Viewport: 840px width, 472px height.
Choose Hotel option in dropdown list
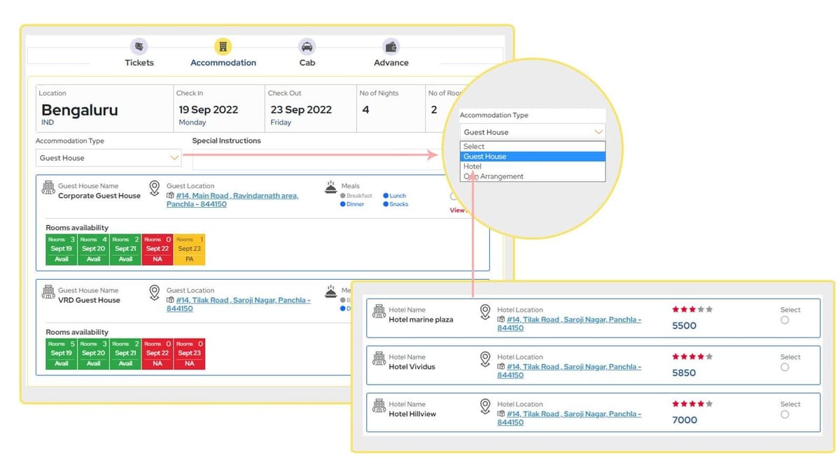coord(532,166)
